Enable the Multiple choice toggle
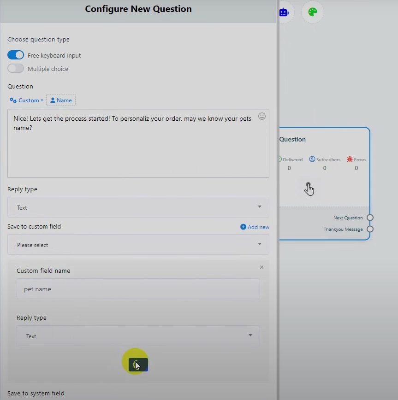 (16, 68)
